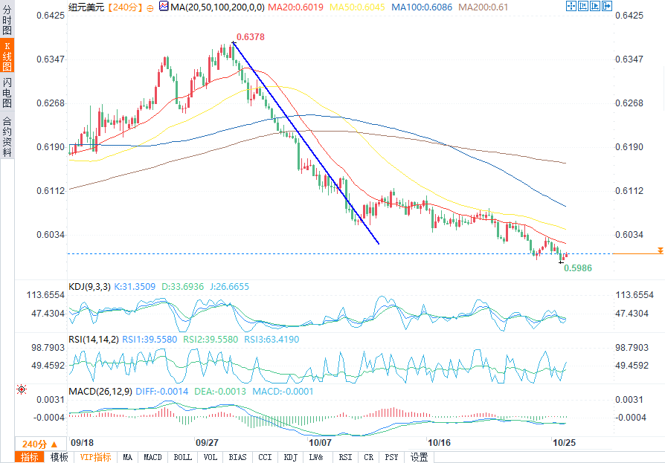Click the K:31.3509 value
This screenshot has height=463, width=665.
point(135,287)
